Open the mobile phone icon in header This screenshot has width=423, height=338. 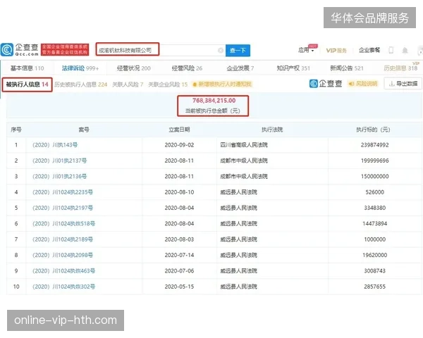coord(391,50)
